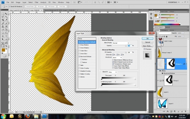Click the New Style button

pyautogui.click(x=148, y=46)
